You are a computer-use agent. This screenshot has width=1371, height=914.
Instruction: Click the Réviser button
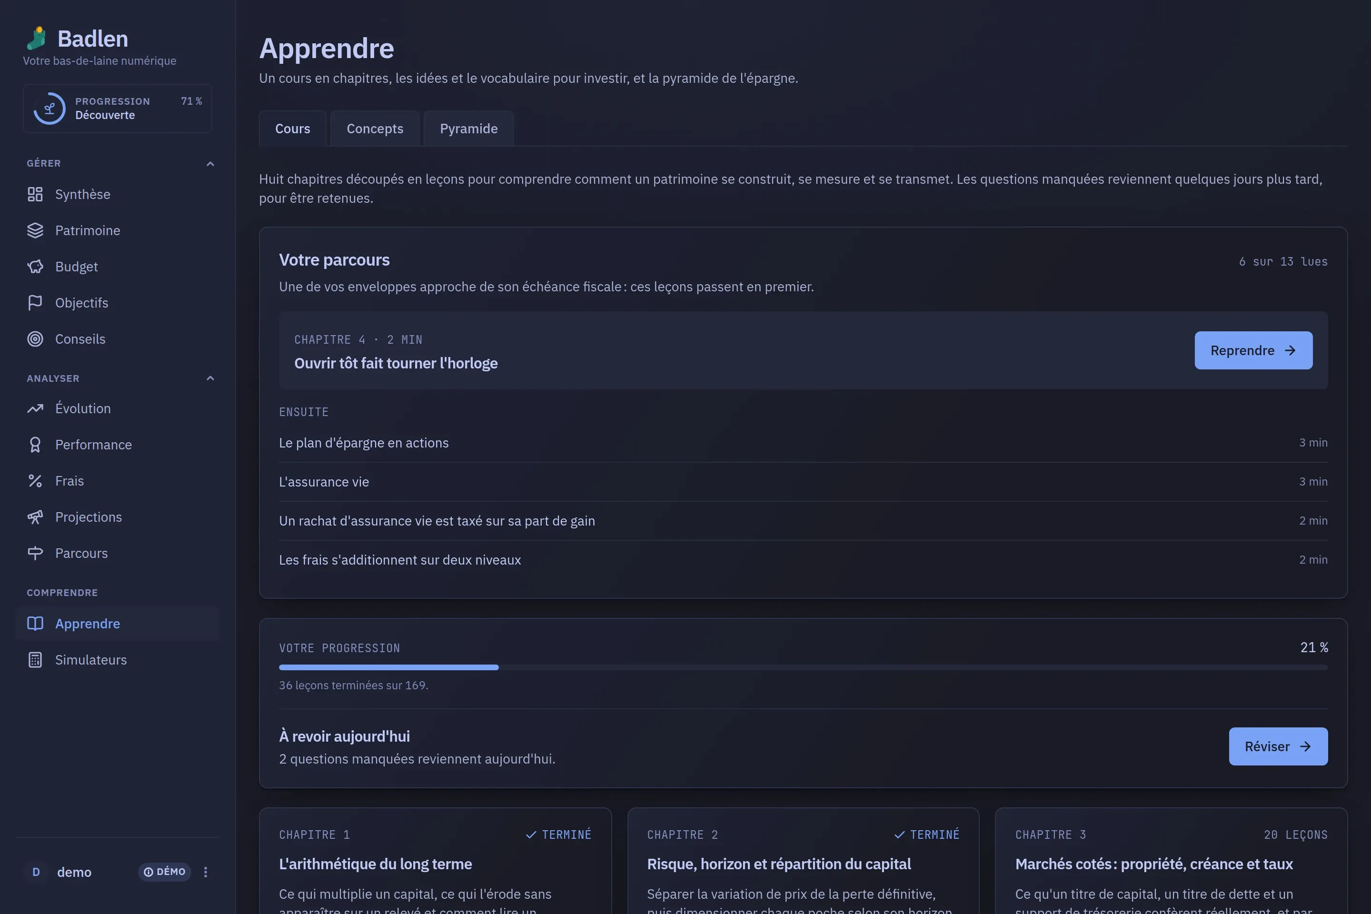pos(1278,746)
